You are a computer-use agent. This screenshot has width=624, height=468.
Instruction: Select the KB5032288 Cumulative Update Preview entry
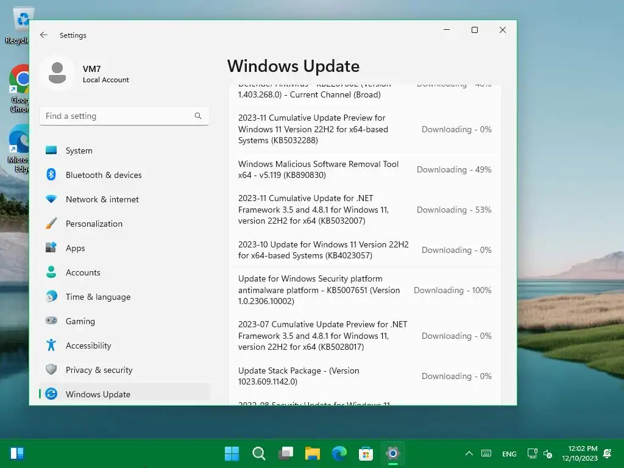point(365,129)
